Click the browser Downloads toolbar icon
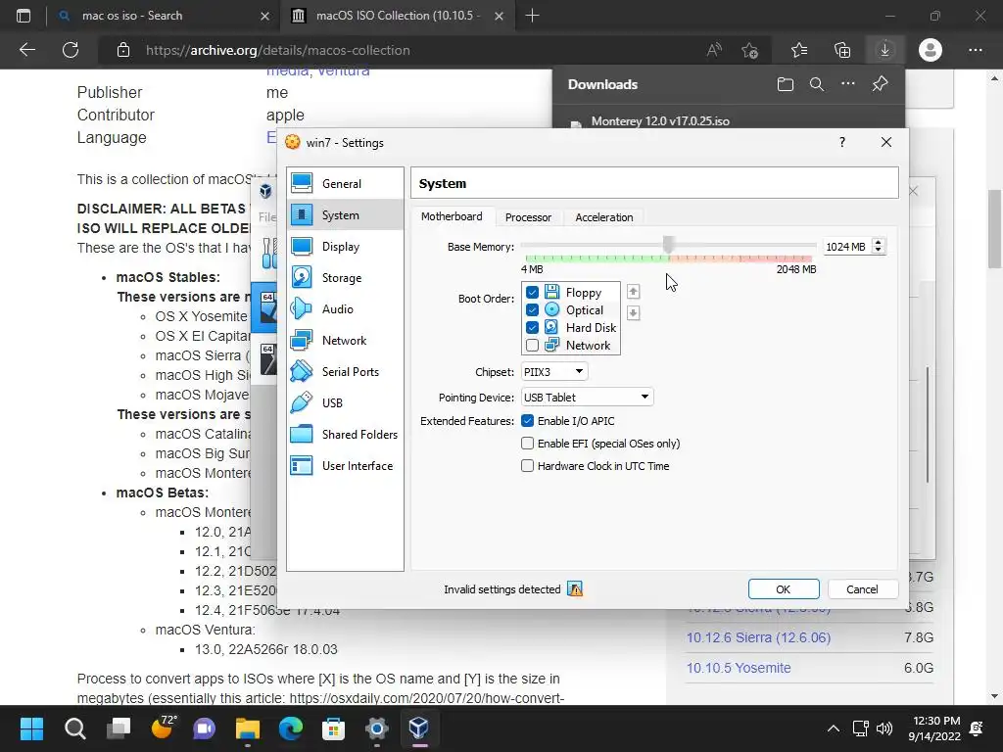 coord(884,50)
